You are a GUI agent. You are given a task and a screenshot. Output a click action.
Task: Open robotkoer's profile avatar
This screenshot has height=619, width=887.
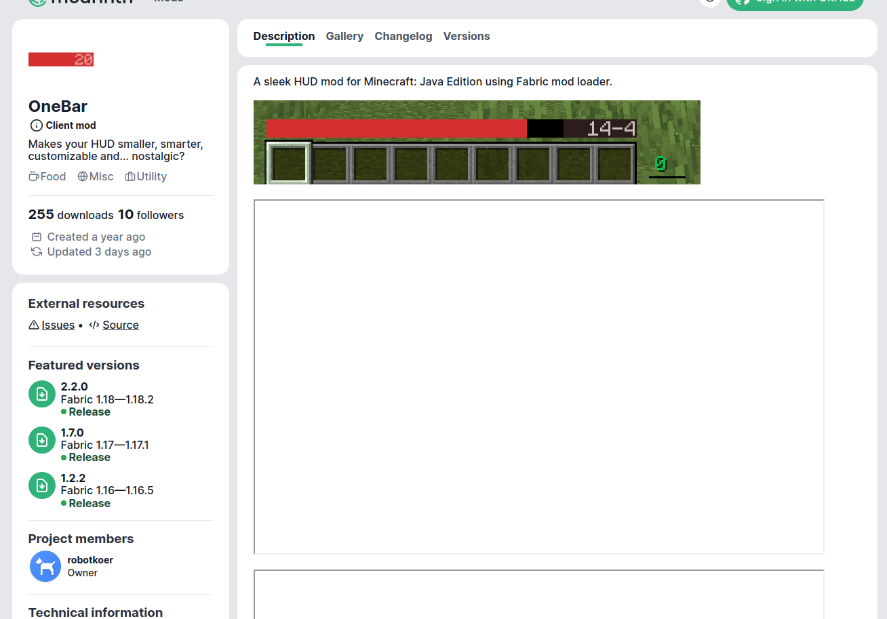tap(45, 566)
